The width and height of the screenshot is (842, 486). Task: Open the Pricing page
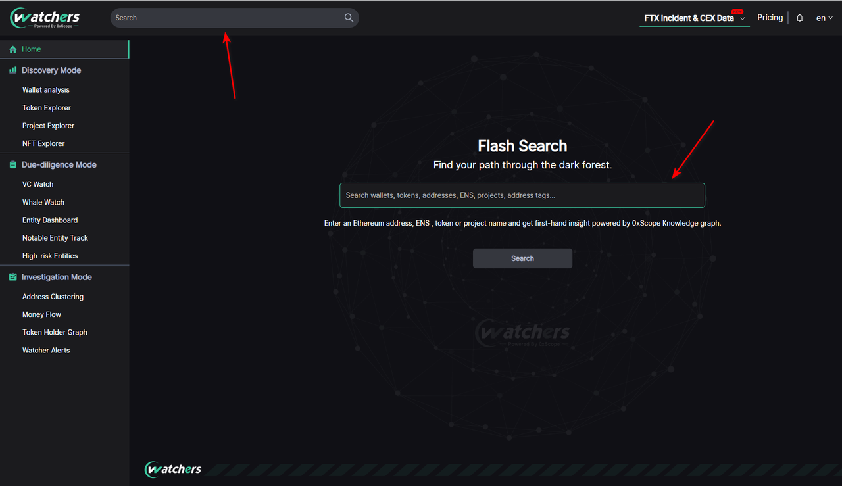(770, 18)
